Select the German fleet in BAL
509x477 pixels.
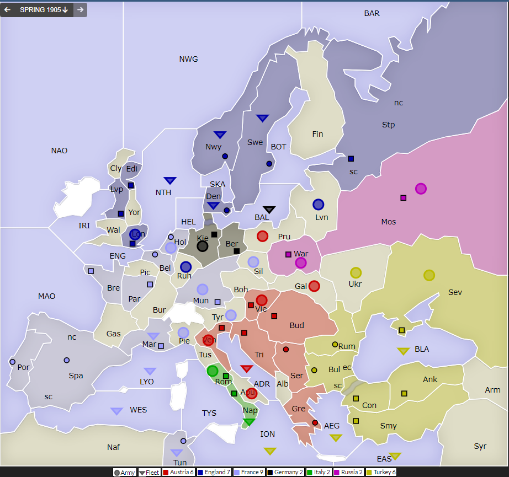(x=269, y=210)
